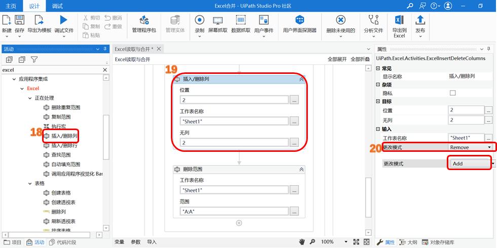Open the 变量 (Variables) panel
The height and width of the screenshot is (248, 497).
(119, 242)
